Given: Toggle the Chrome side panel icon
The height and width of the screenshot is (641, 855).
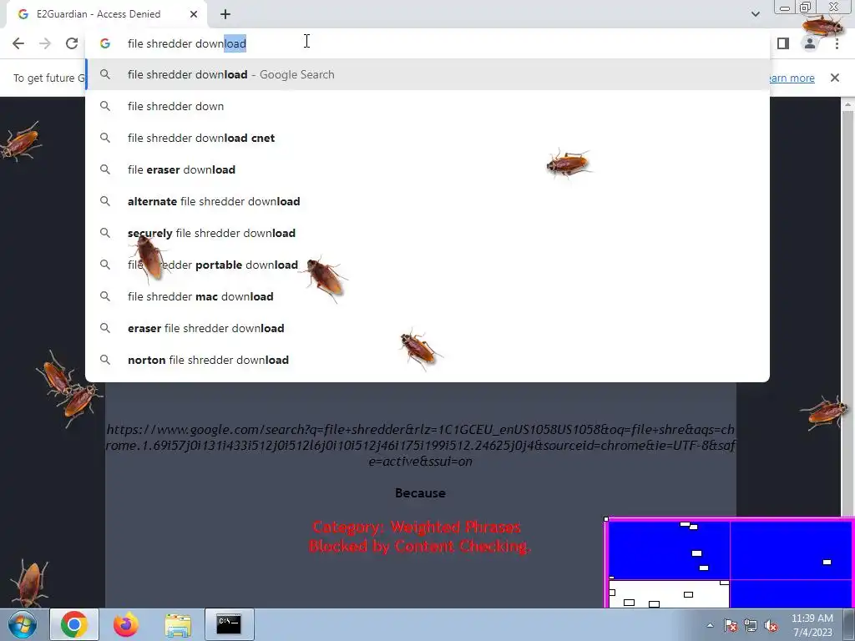Looking at the screenshot, I should (783, 43).
